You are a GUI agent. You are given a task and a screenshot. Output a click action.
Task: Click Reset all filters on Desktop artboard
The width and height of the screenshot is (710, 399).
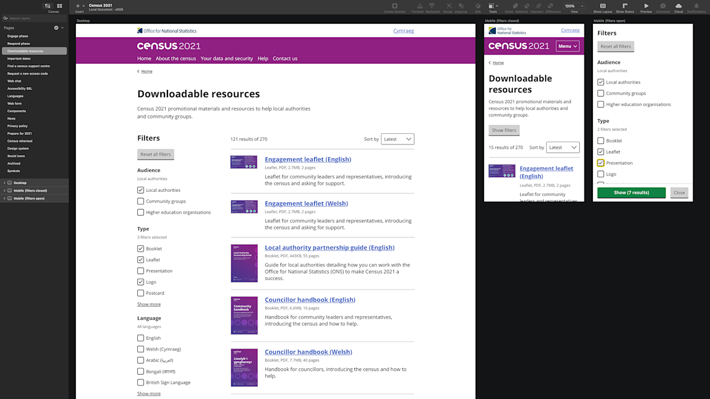click(156, 155)
